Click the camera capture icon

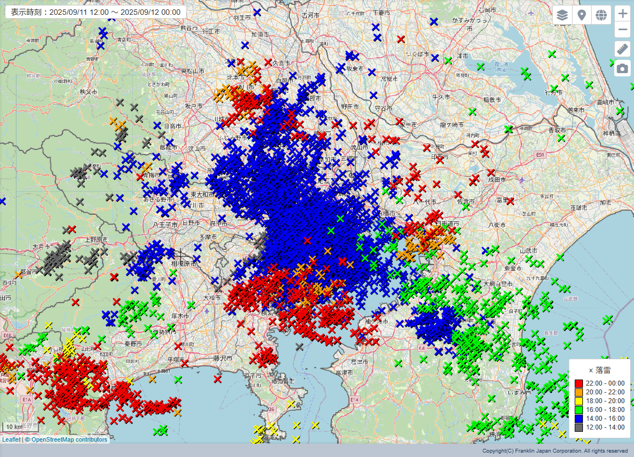622,68
